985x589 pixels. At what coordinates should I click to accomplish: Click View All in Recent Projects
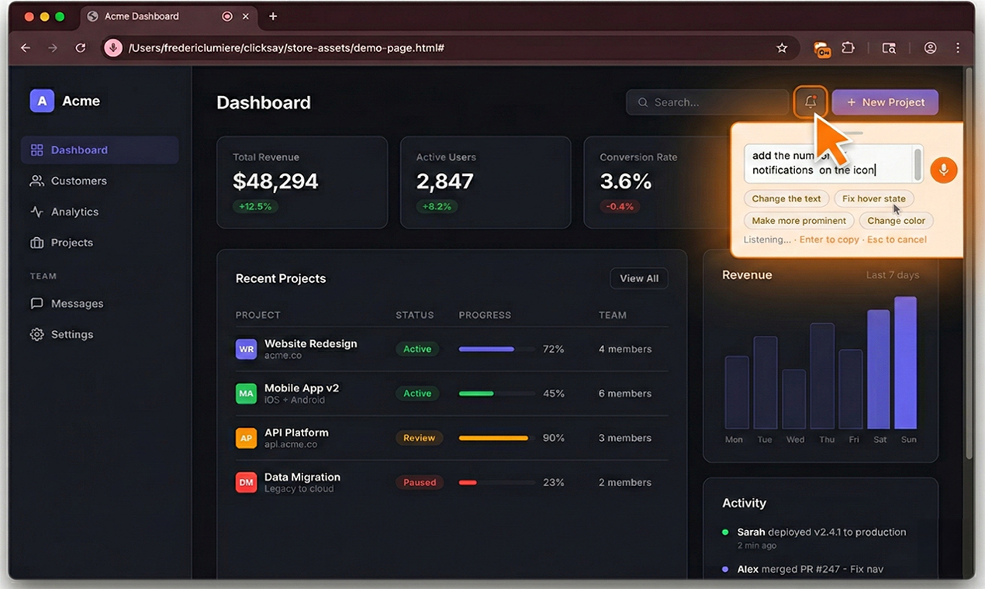coord(638,278)
